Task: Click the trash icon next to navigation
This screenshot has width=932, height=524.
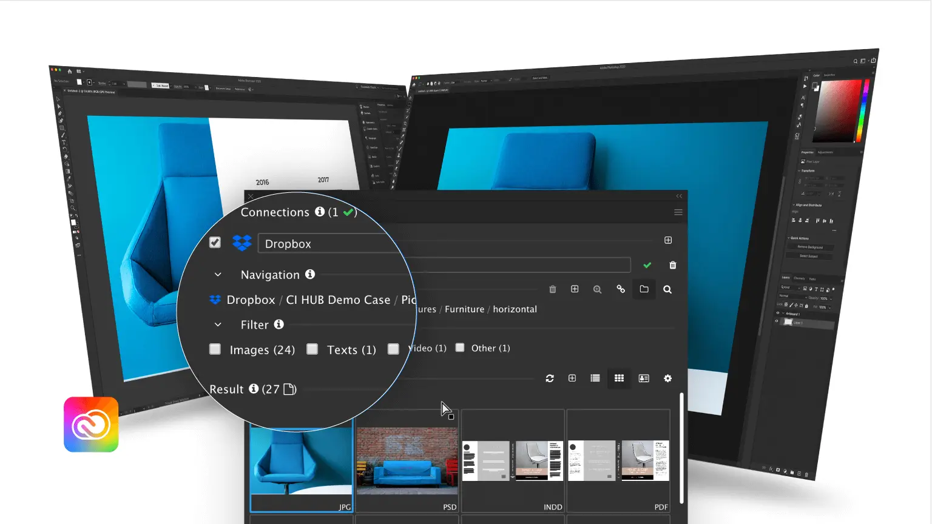Action: pyautogui.click(x=552, y=289)
